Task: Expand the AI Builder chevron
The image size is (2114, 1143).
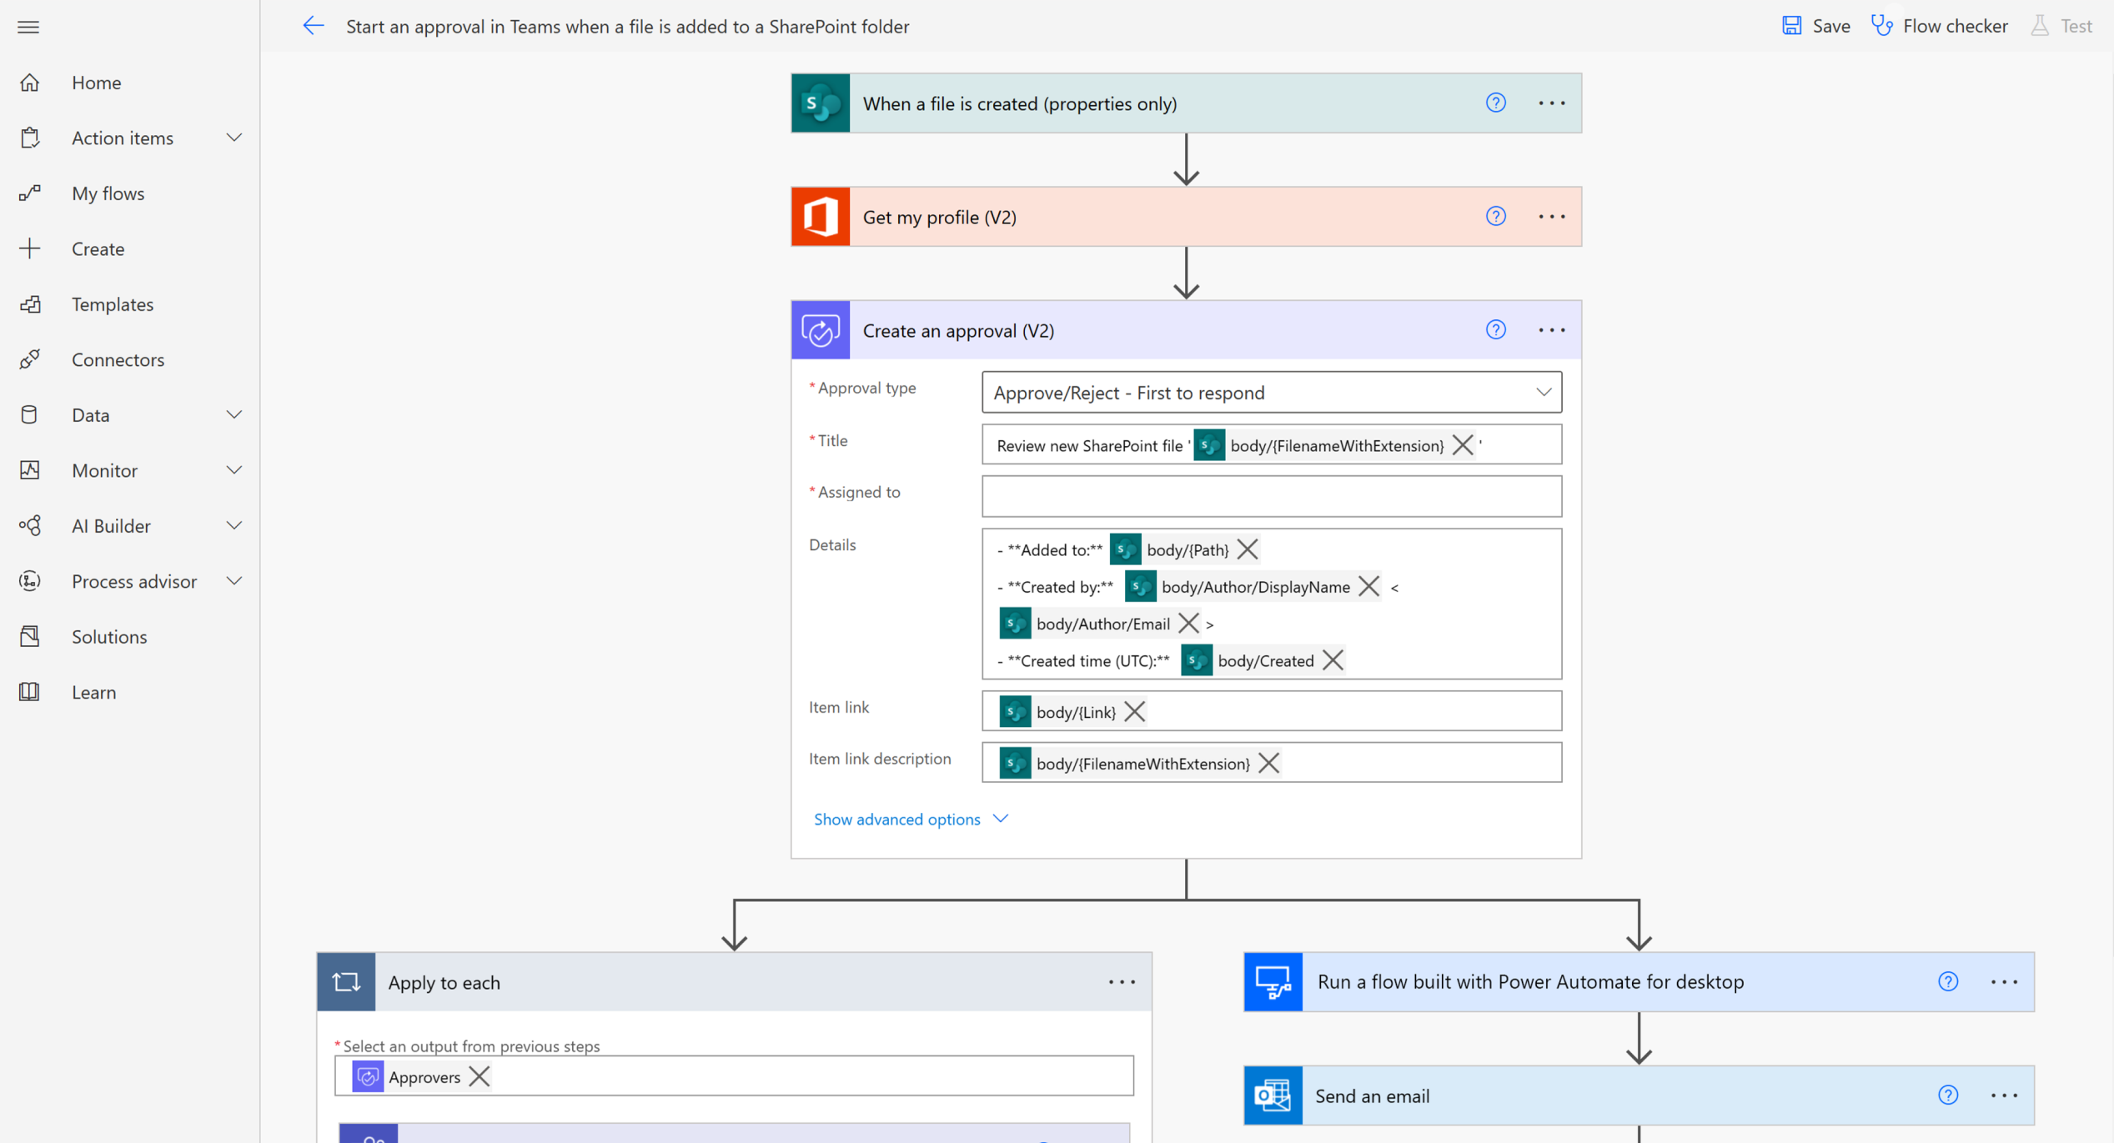Action: click(x=234, y=526)
